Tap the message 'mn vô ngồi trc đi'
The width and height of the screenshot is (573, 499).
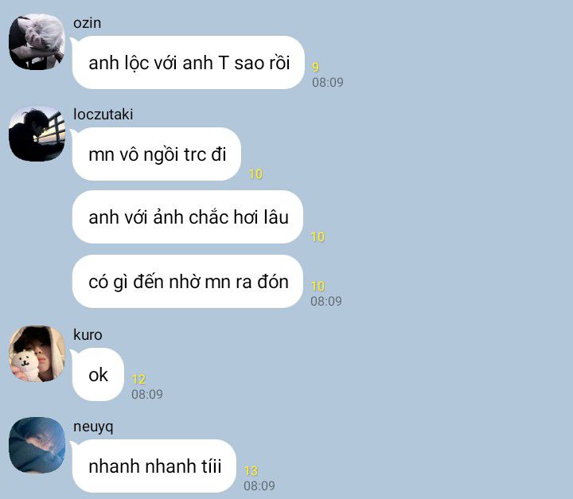pyautogui.click(x=157, y=154)
